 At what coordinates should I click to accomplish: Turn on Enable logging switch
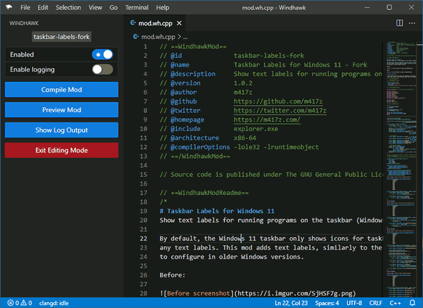[x=102, y=69]
